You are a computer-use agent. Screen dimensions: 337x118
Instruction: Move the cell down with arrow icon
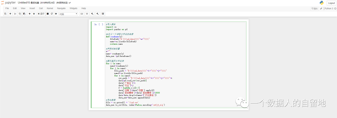coord(34,14)
